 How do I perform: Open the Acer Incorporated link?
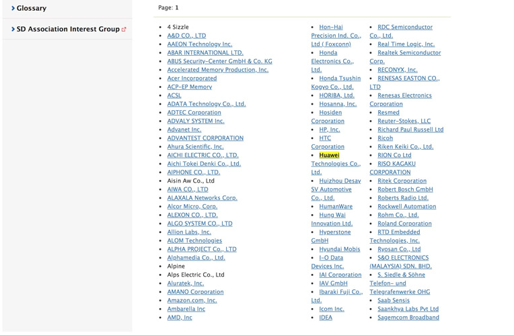(x=192, y=78)
